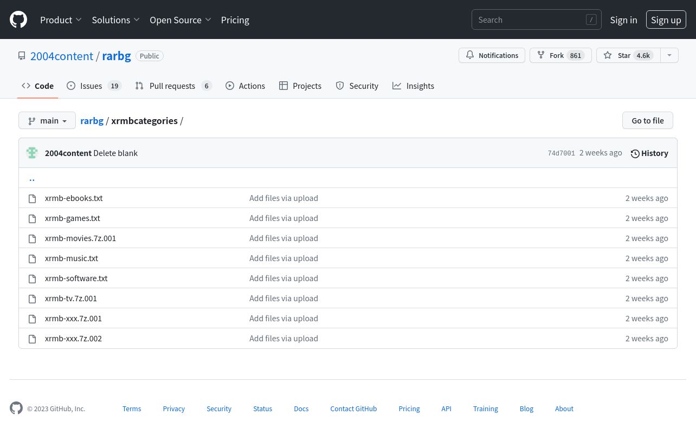Open the Insights tab
The width and height of the screenshot is (696, 441).
(x=414, y=86)
